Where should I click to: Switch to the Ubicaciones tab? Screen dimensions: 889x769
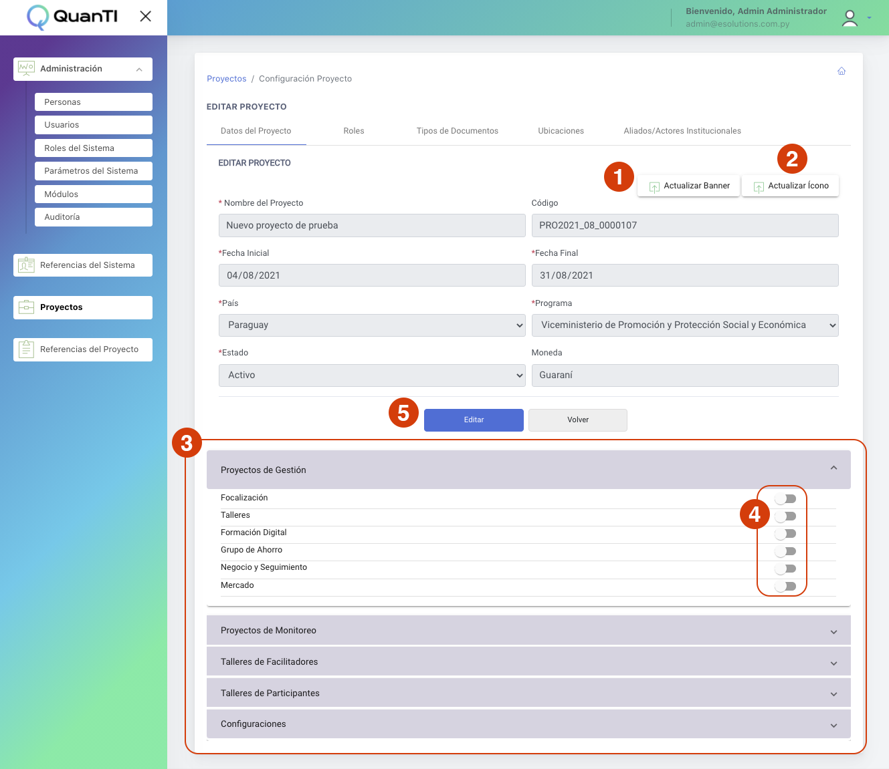[561, 131]
